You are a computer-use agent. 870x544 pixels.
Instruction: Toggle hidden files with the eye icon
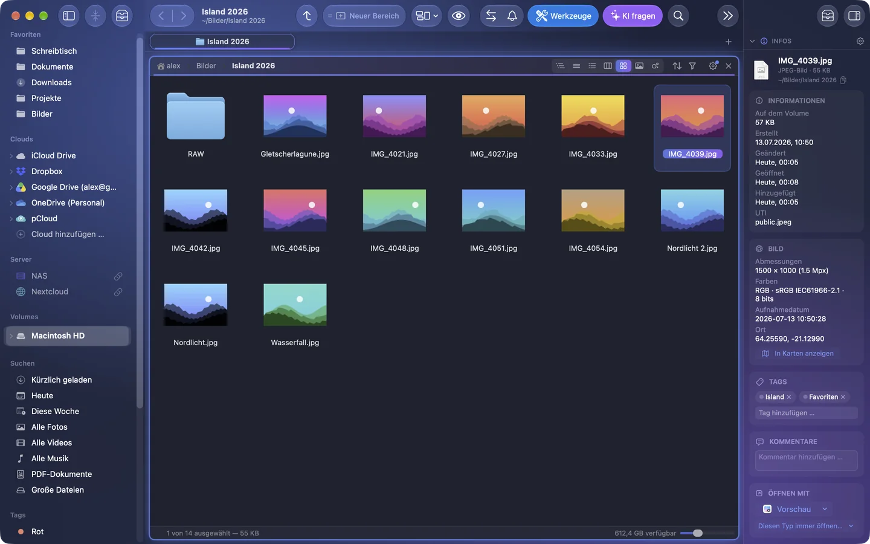coord(459,16)
